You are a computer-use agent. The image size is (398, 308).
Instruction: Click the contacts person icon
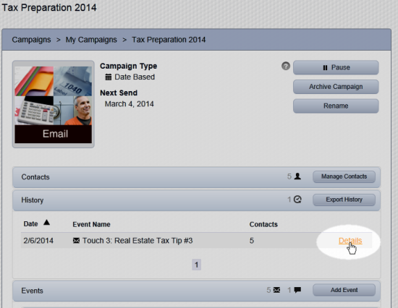coord(297,176)
